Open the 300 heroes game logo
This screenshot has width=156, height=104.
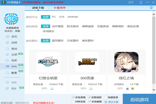click(x=87, y=62)
